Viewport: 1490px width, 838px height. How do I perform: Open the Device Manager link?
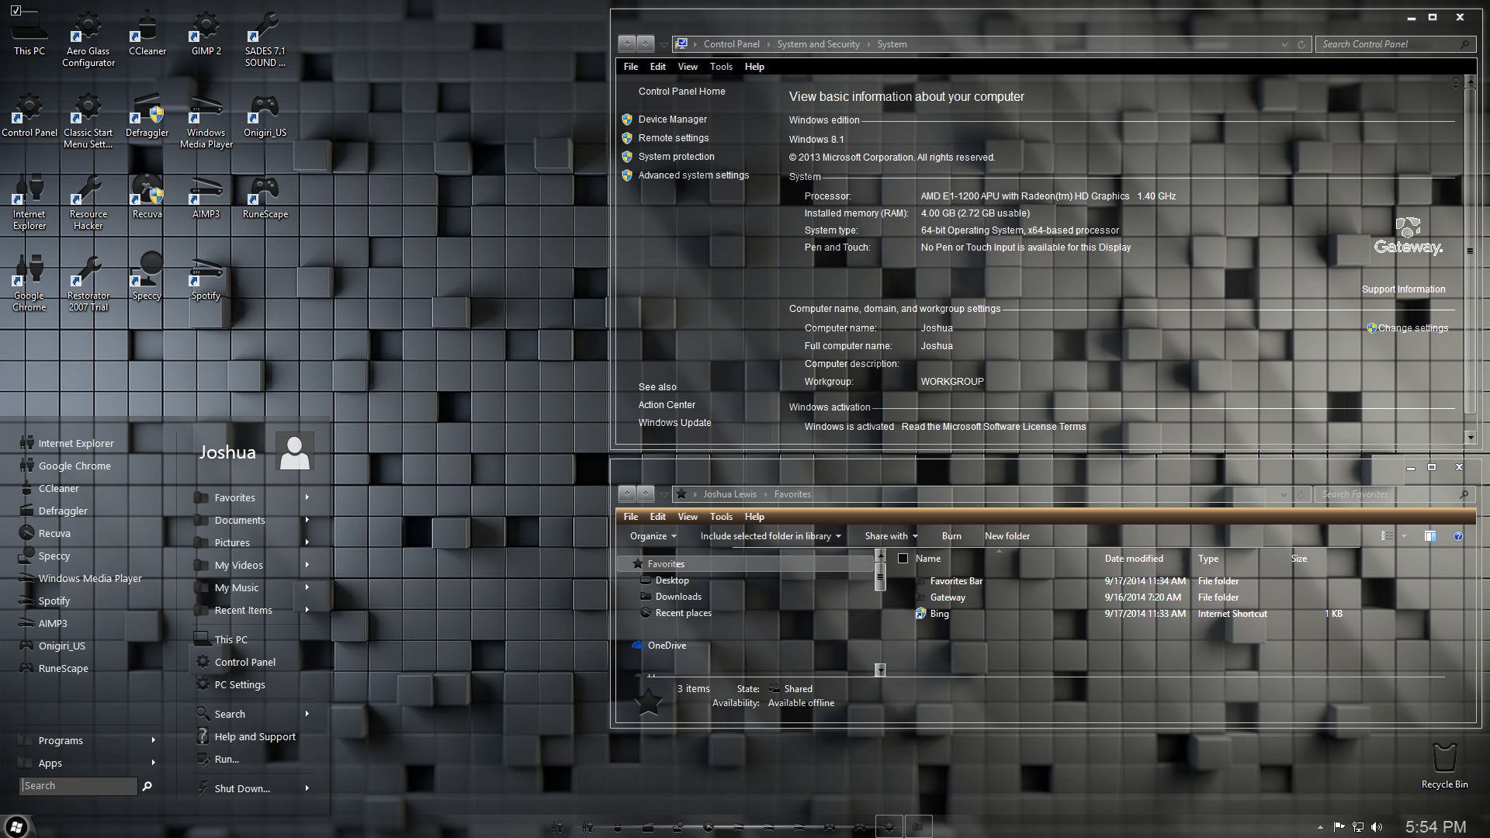click(672, 119)
